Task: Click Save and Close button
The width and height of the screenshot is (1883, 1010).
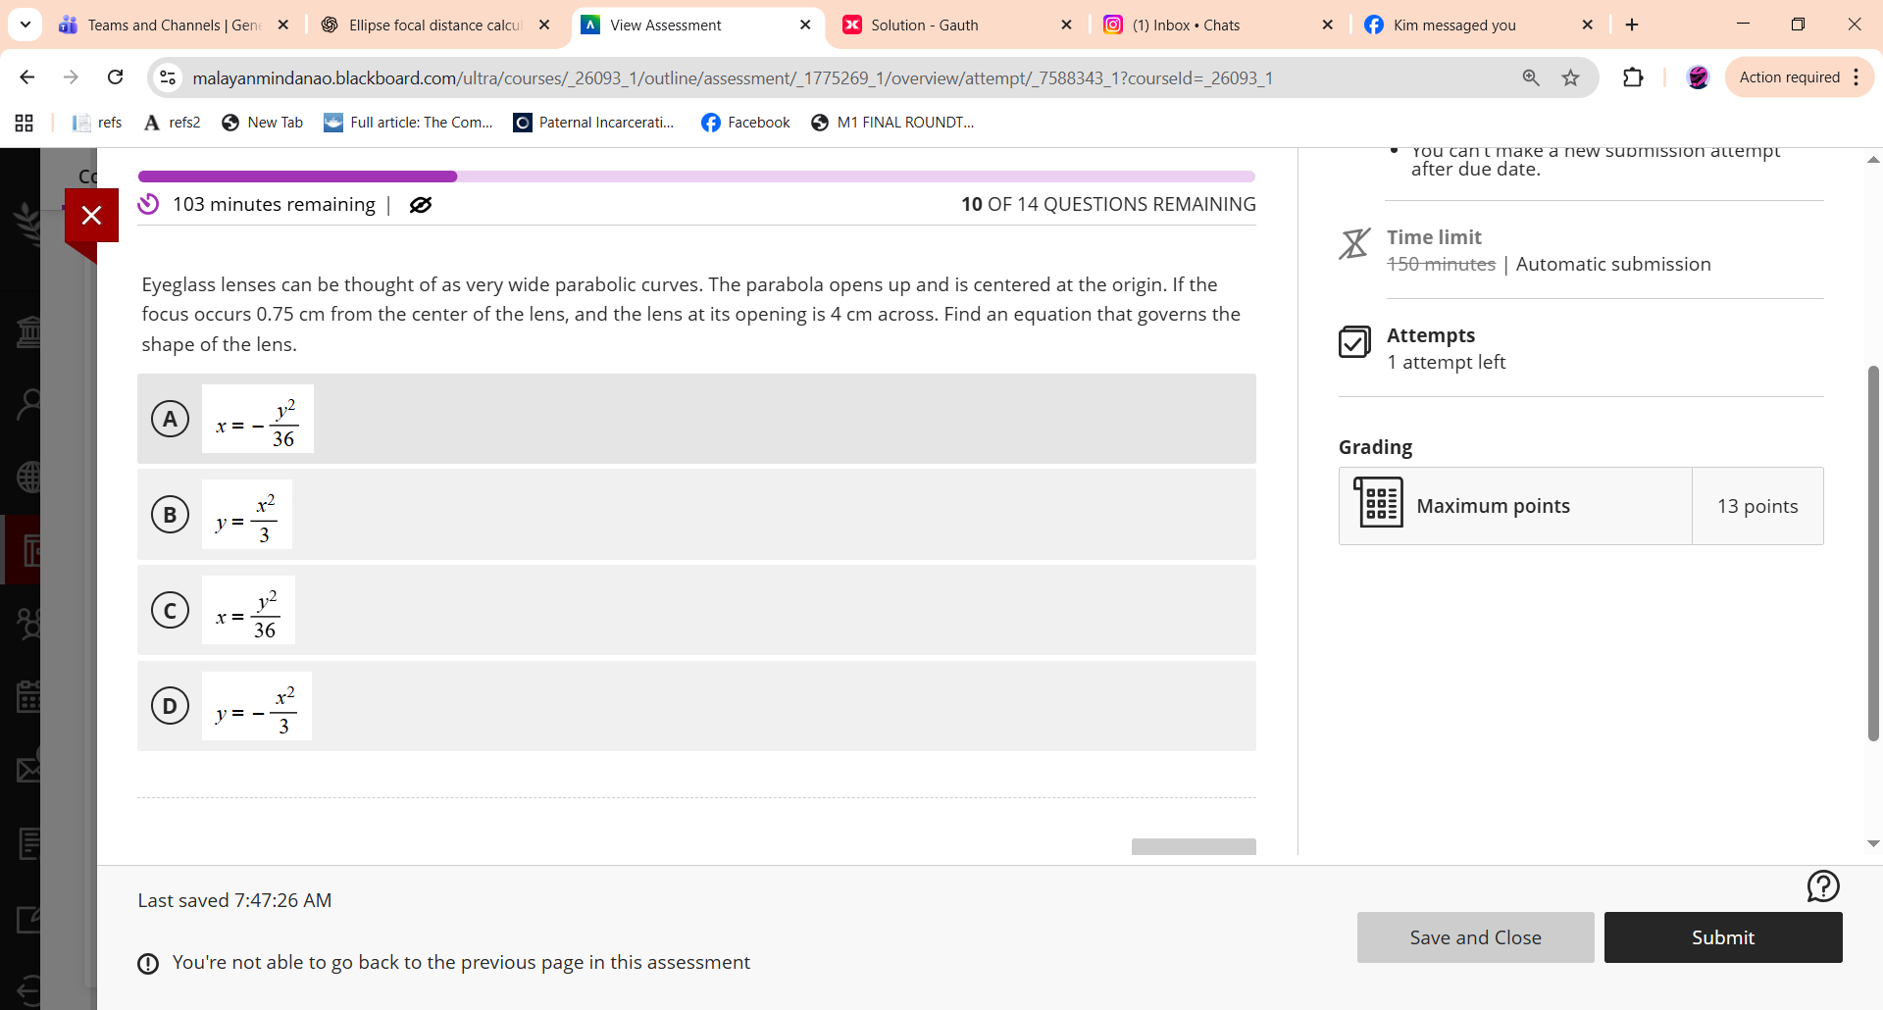Action: pyautogui.click(x=1475, y=937)
